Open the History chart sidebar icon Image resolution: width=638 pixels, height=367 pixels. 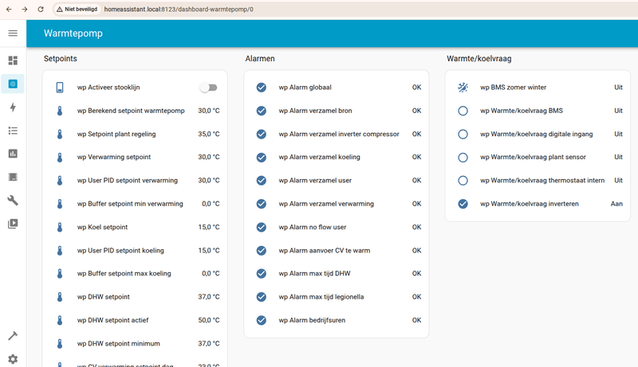[x=13, y=154]
